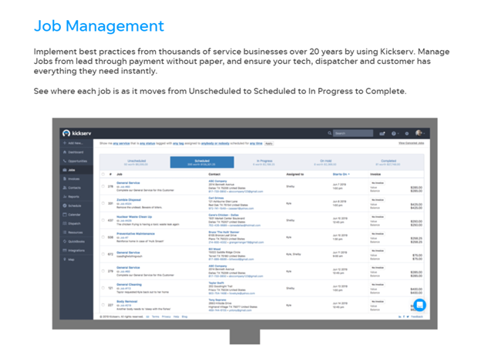The width and height of the screenshot is (481, 352).
Task: Open the General Cleaning job link
Action: 129,284
